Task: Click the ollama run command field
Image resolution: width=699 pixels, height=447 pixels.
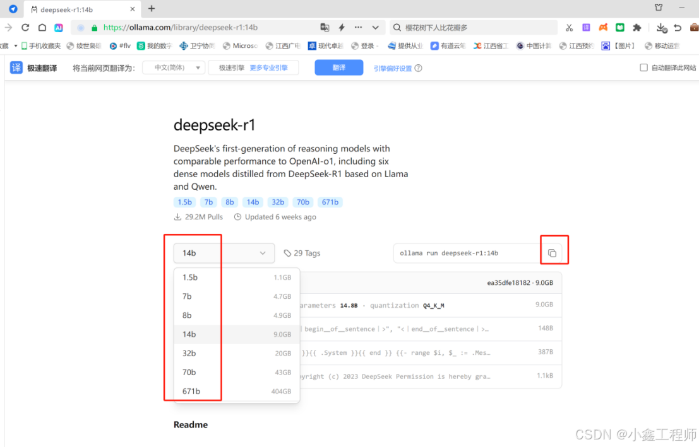Action: click(x=466, y=253)
